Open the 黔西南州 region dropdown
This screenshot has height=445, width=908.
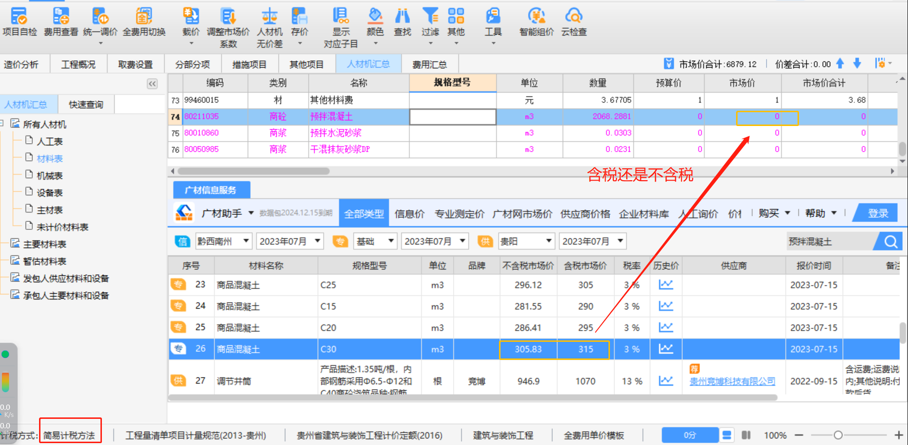click(x=224, y=242)
